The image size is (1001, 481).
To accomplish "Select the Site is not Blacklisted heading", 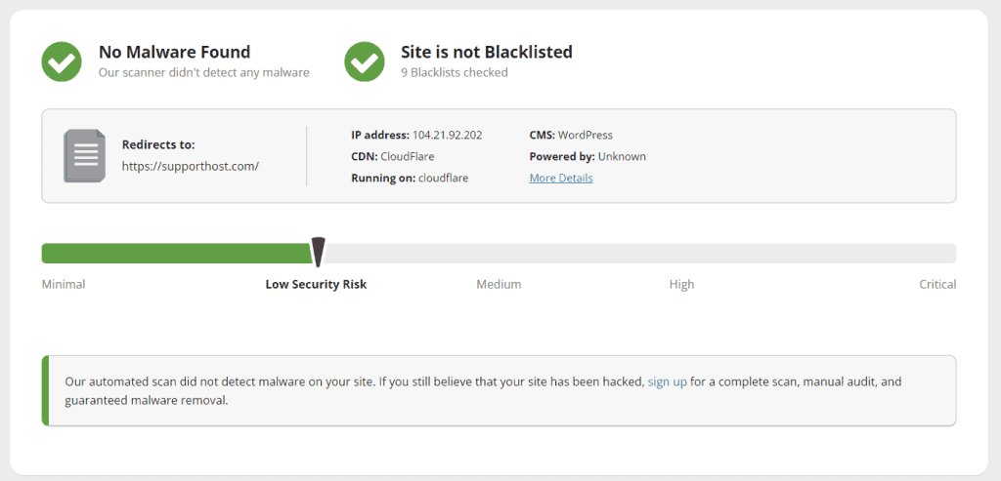I will (x=487, y=52).
